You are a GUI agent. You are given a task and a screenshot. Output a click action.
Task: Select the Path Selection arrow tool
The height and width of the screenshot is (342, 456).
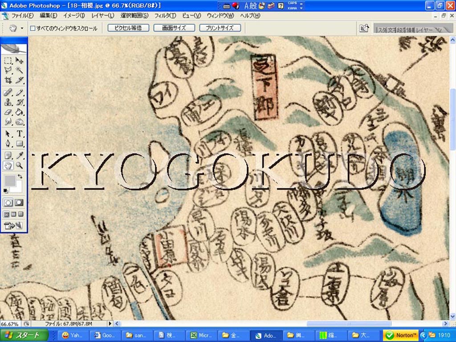click(8, 134)
